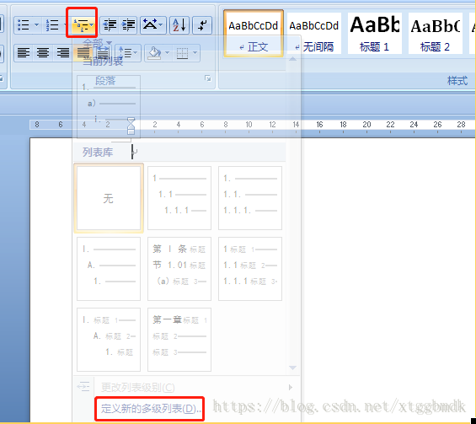Choose the 第I条 heading list format
Screen dimensions: 476x424
[x=179, y=269]
